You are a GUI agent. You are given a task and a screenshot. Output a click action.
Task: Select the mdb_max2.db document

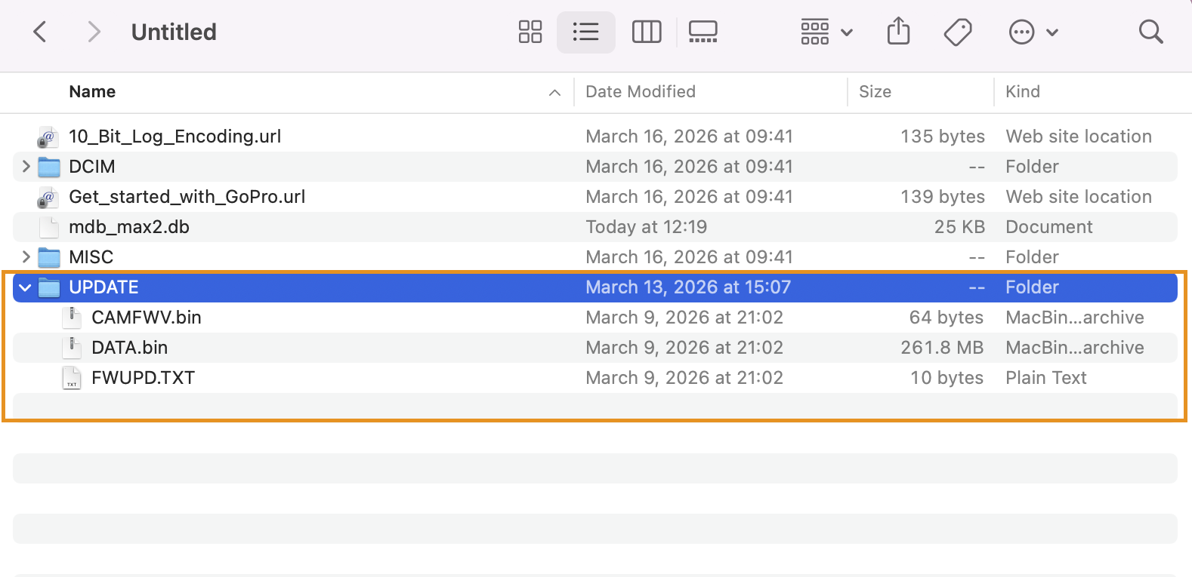pyautogui.click(x=128, y=227)
